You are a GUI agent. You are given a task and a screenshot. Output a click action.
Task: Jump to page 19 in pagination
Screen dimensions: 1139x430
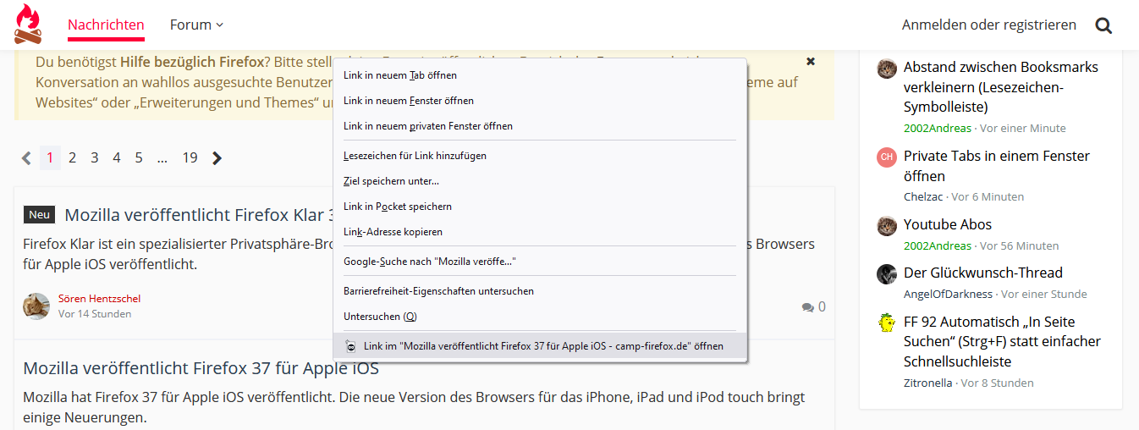(x=190, y=157)
